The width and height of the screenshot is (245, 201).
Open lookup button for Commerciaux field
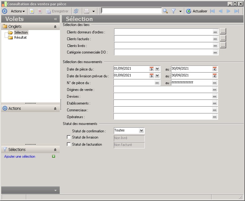coord(214,110)
